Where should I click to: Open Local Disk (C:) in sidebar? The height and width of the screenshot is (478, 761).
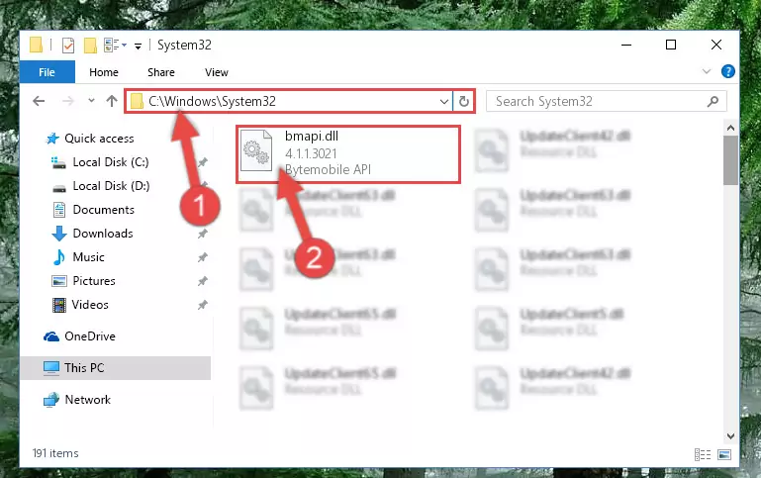coord(111,162)
